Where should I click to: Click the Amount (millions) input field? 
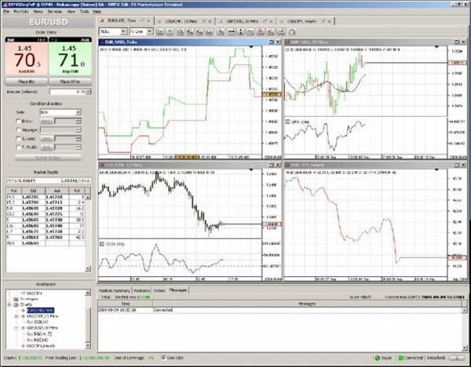tap(68, 92)
